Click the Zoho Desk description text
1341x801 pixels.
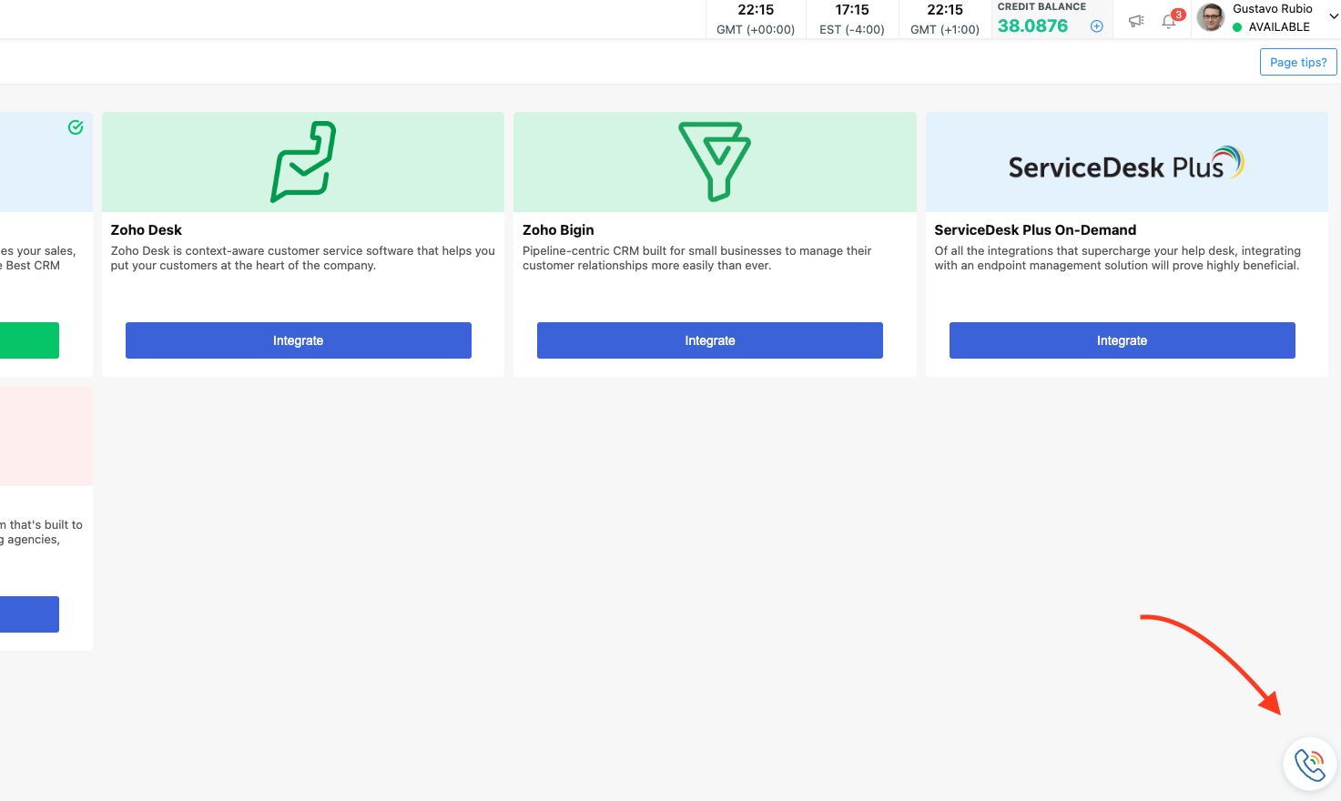[x=303, y=259]
